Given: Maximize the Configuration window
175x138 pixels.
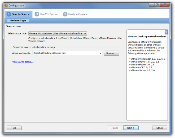Looking at the screenshot, I should [x=157, y=5].
